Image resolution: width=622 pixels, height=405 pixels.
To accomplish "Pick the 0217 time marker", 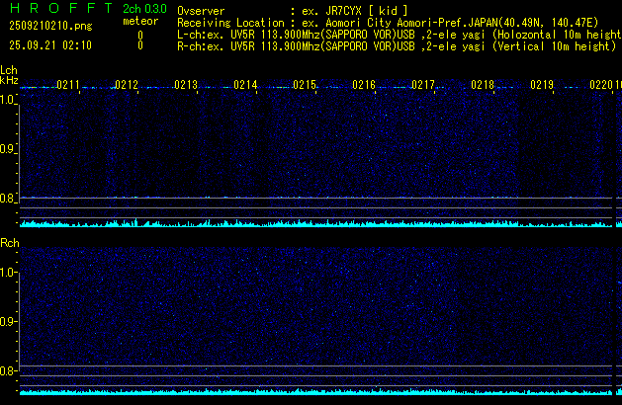I will coord(423,86).
